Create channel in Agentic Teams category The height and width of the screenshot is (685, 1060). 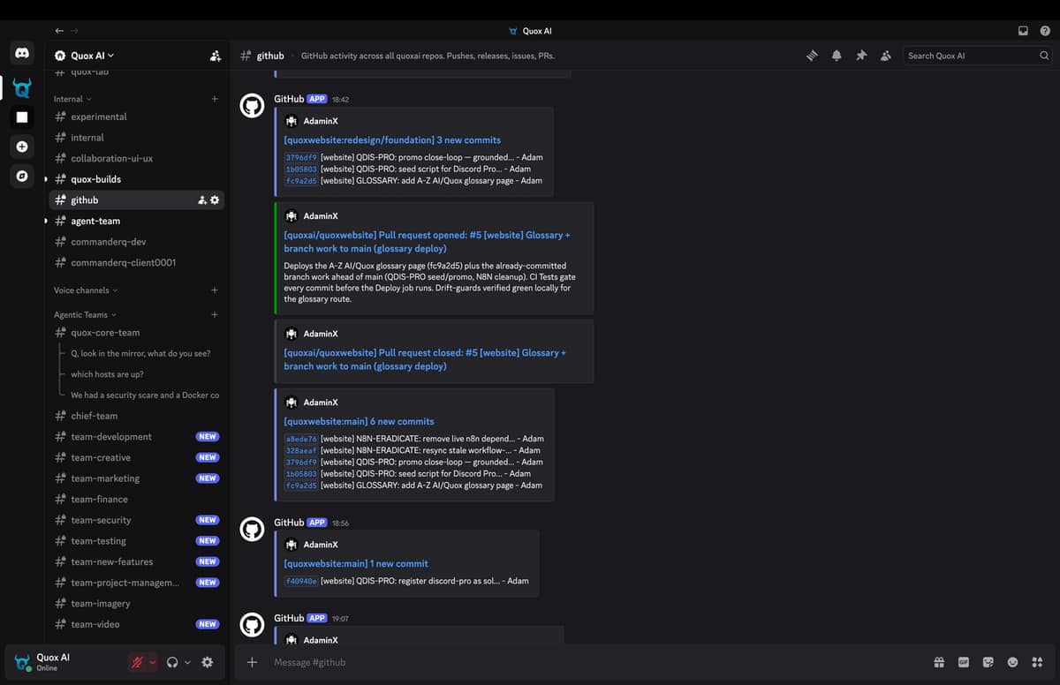(x=215, y=315)
